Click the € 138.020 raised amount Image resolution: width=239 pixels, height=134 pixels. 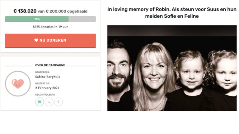[25, 11]
